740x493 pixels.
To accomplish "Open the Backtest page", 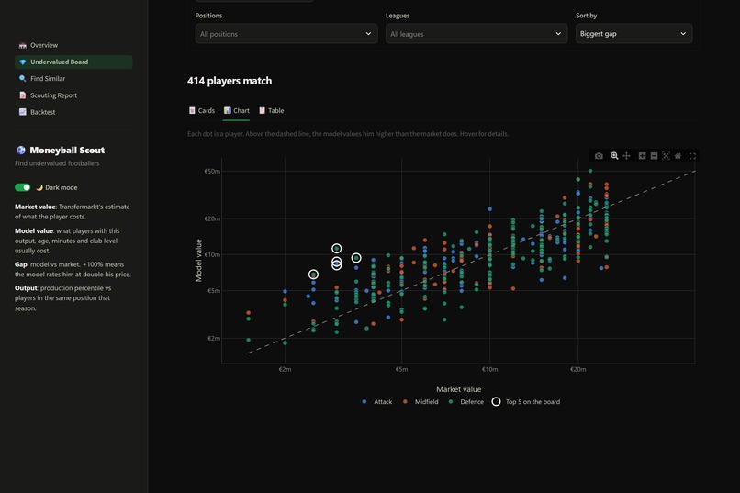I will click(73, 112).
